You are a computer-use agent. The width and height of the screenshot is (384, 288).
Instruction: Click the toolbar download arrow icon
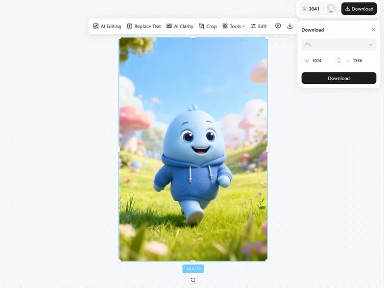pos(290,26)
